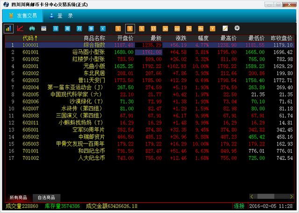Select the 60-minute interval icon
This screenshot has height=213, width=299.
[177, 29]
